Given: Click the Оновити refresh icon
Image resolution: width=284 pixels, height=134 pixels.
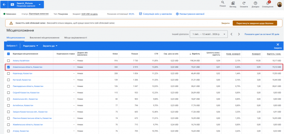Looking at the screenshot, I should [x=244, y=4].
